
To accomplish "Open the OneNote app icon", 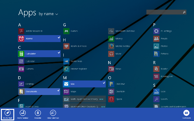I will [x=111, y=91].
